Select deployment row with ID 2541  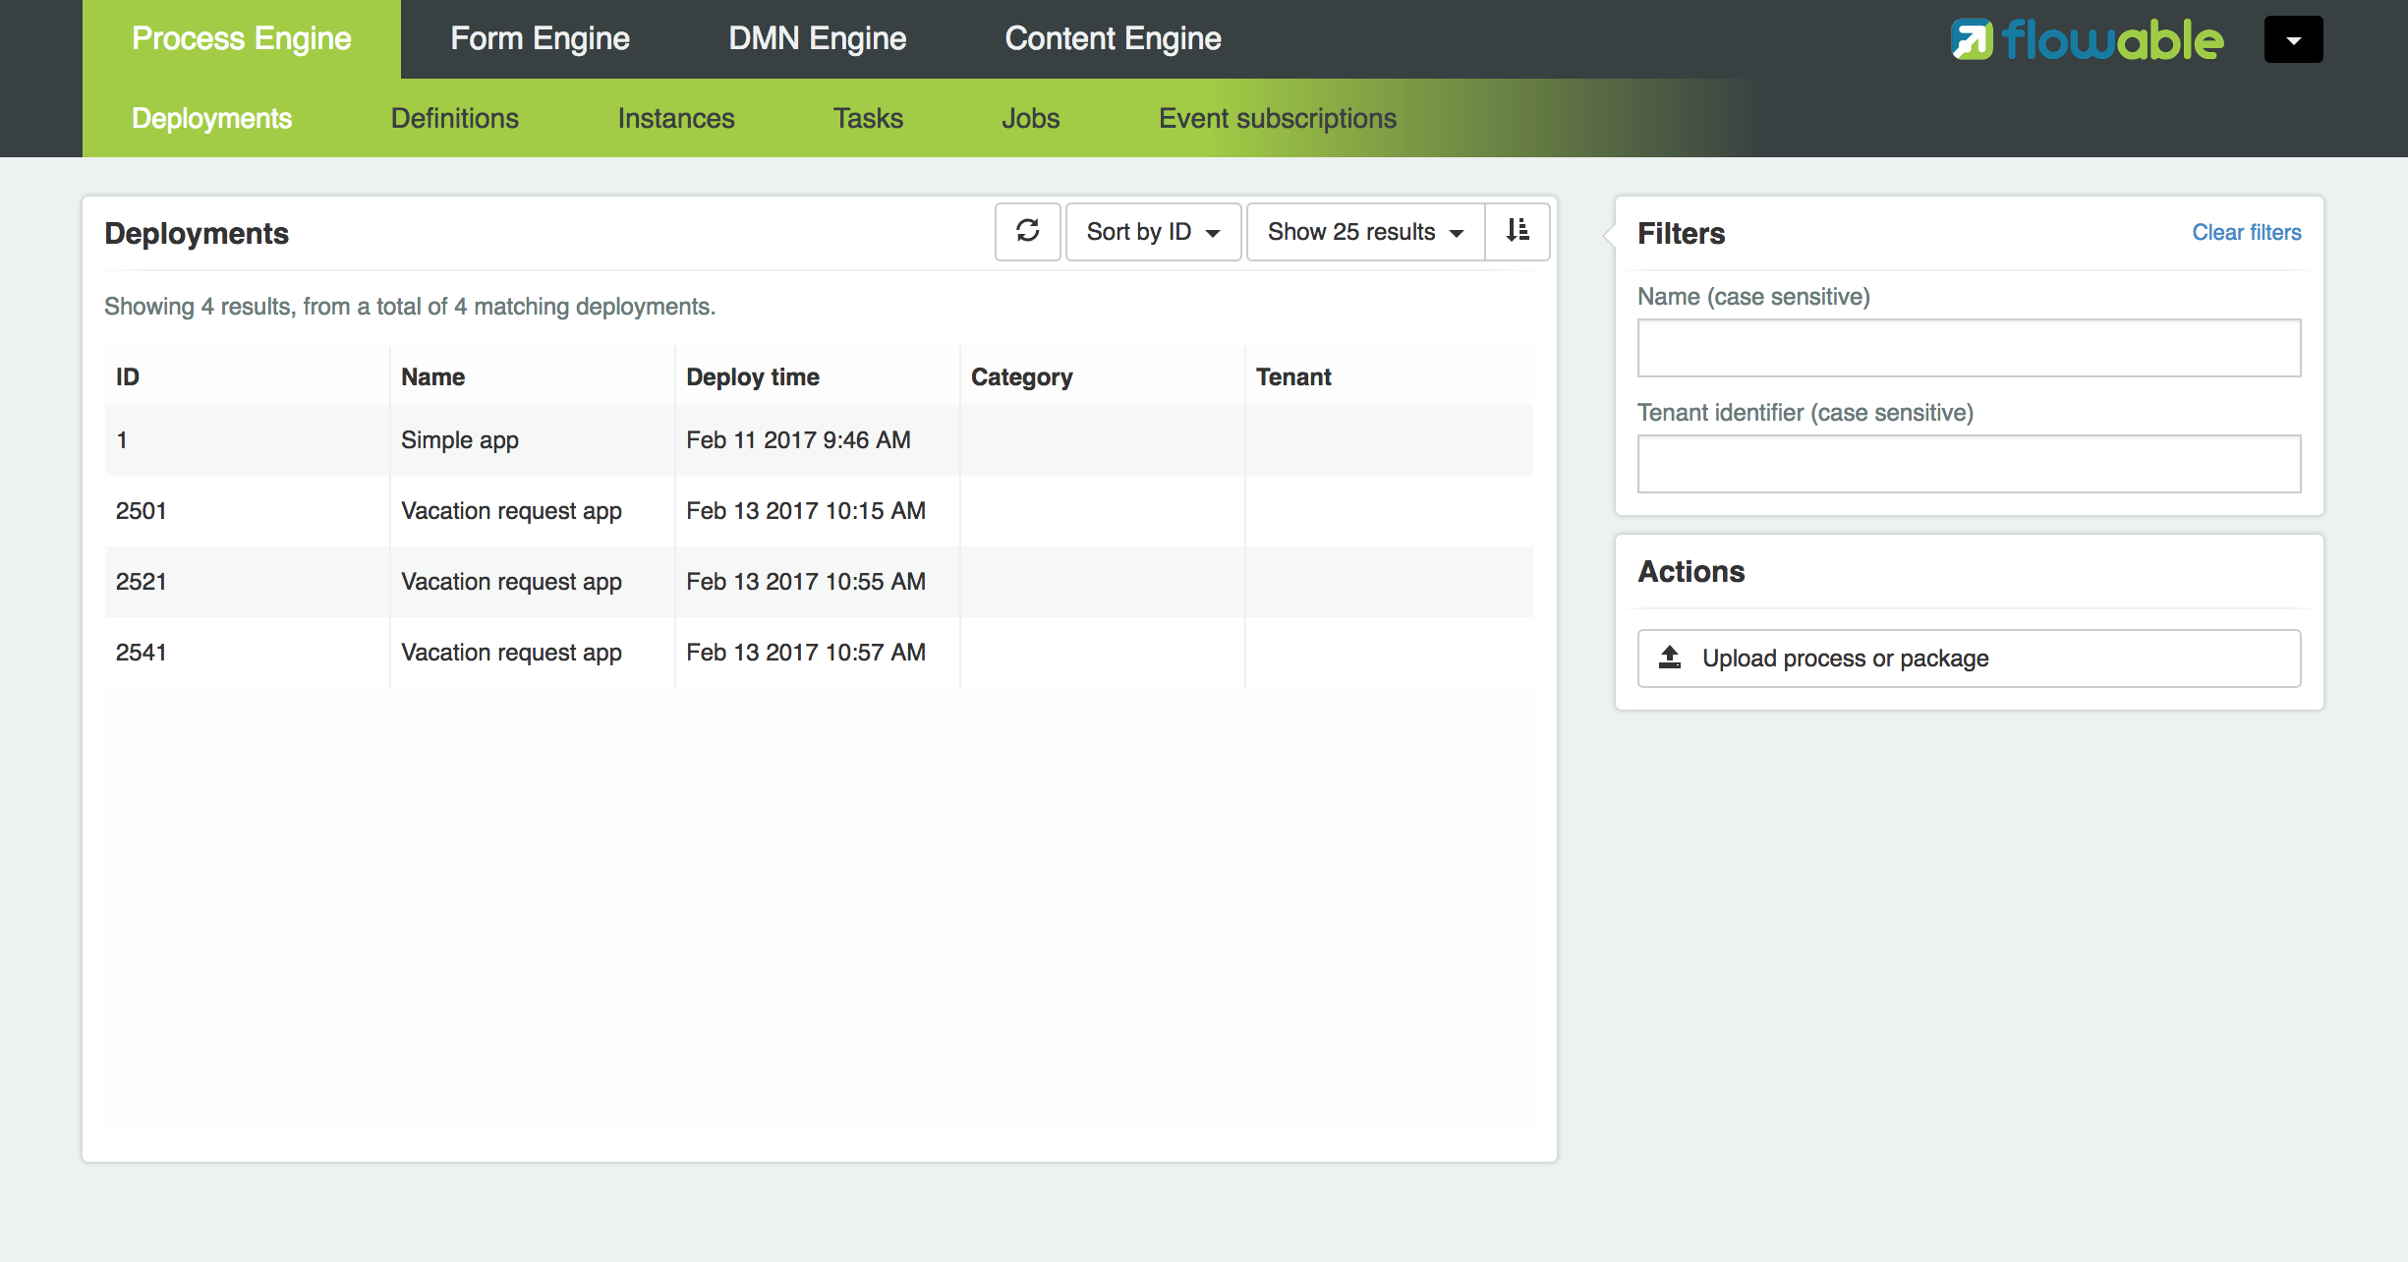coord(819,653)
